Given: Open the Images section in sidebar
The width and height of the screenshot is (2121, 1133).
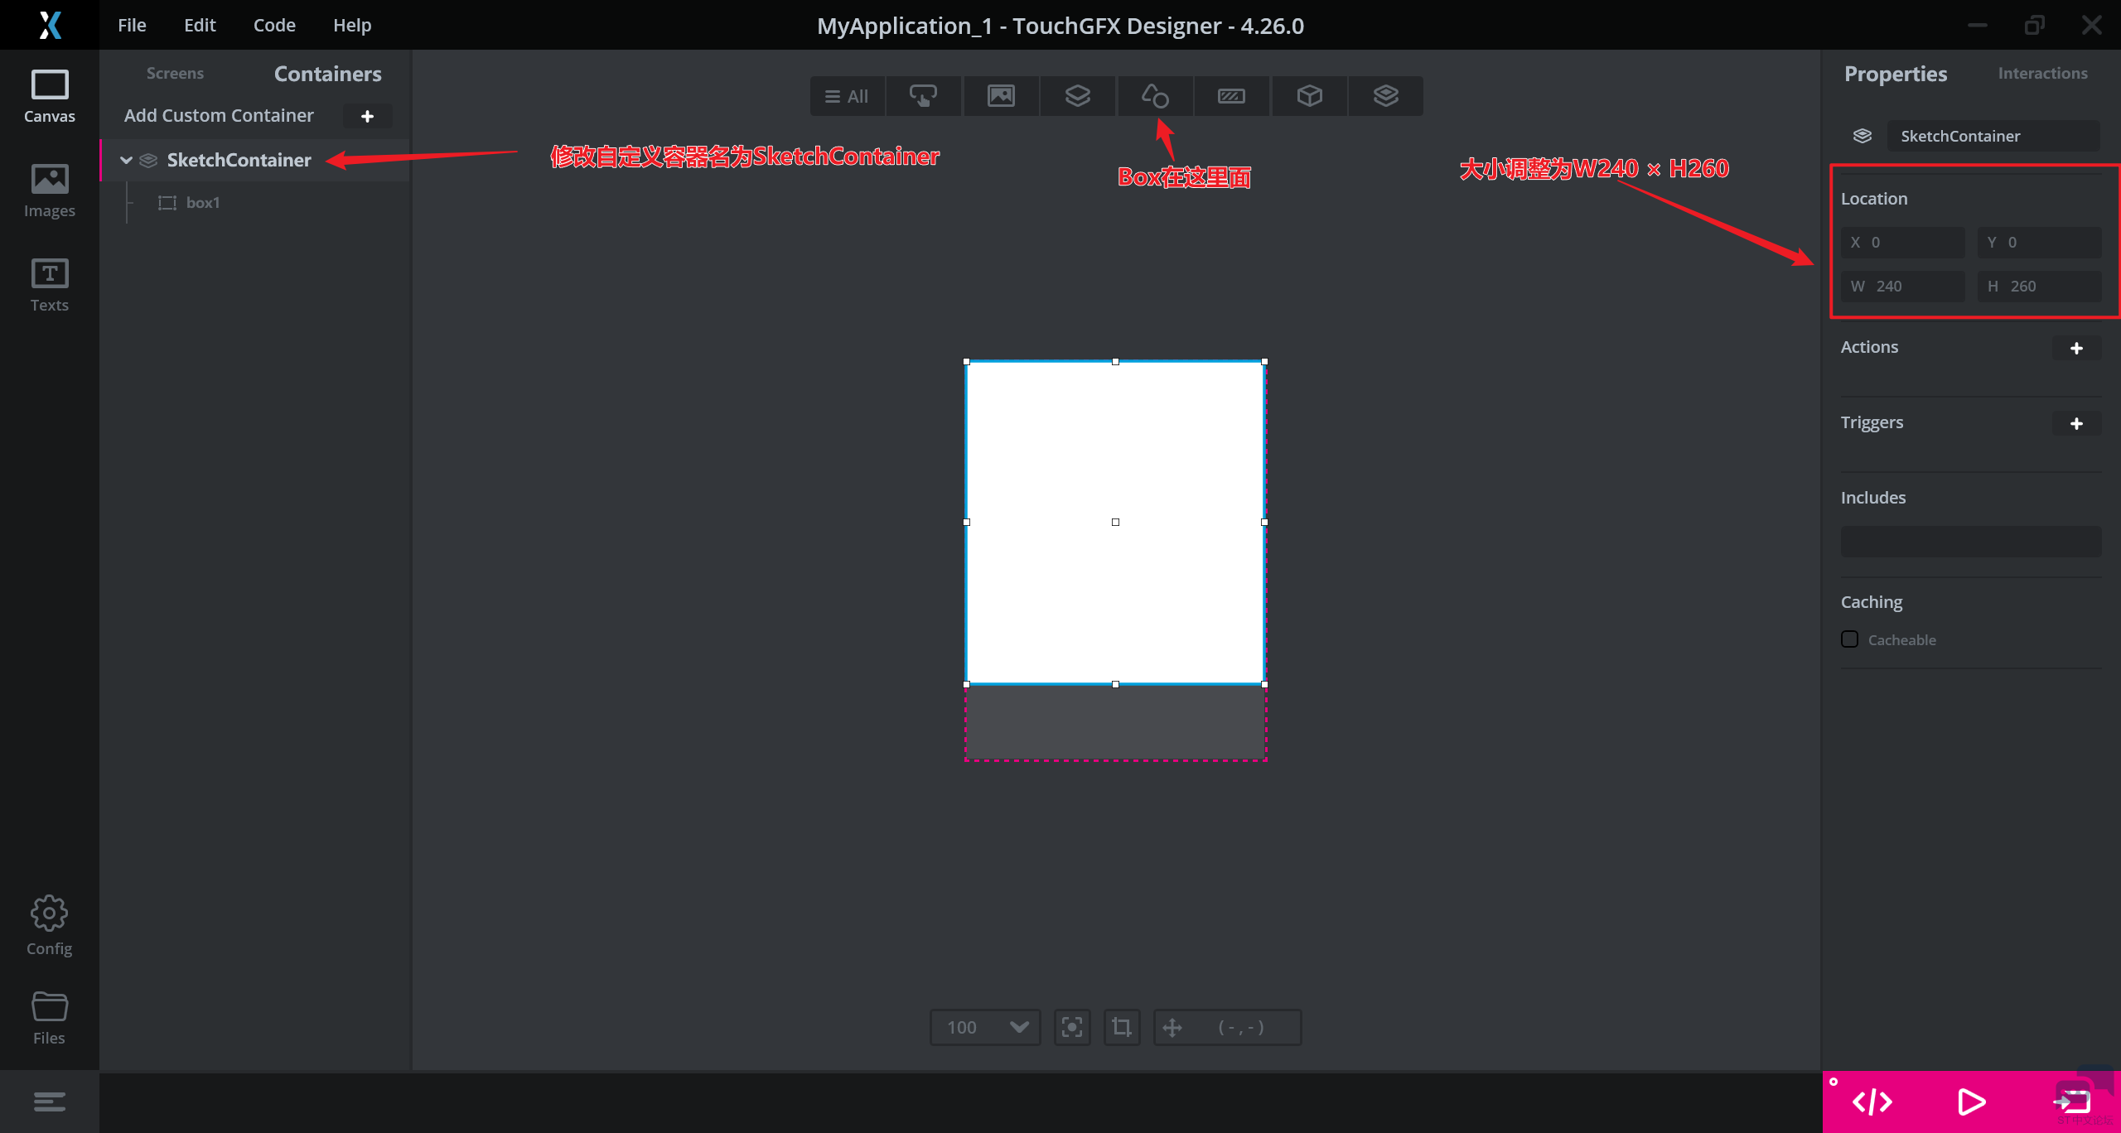Looking at the screenshot, I should 49,190.
